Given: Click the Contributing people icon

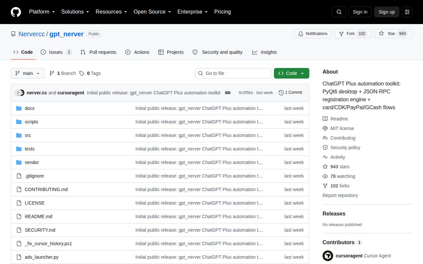Looking at the screenshot, I should point(325,138).
